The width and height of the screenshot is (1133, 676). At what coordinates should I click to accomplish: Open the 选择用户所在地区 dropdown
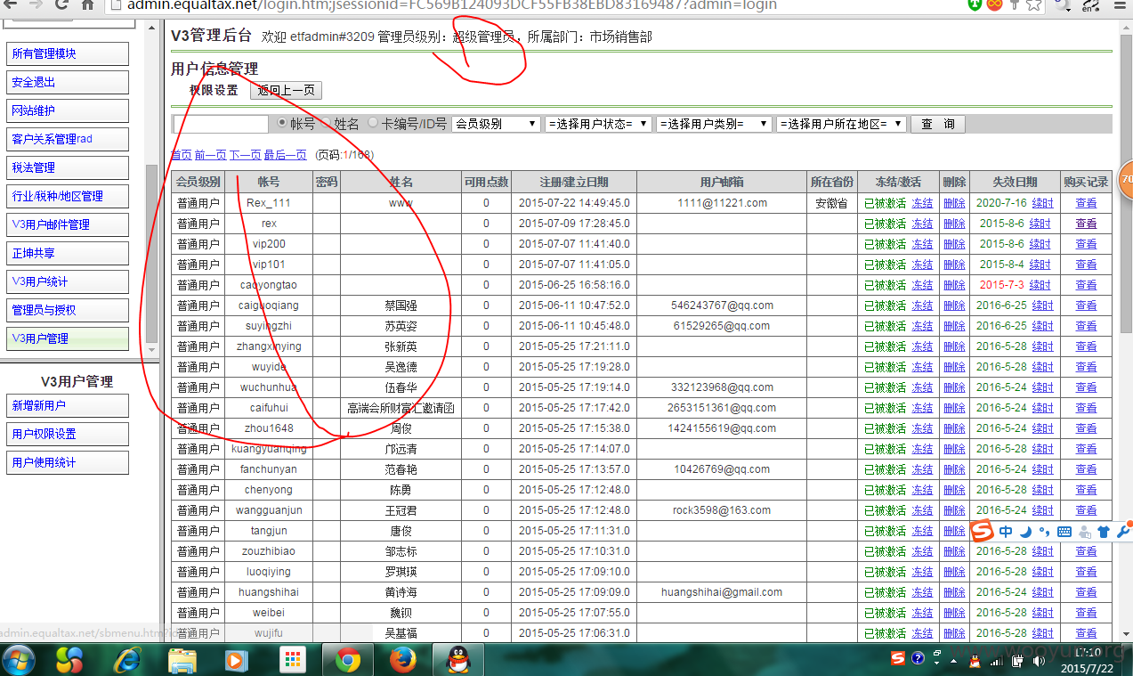[841, 124]
